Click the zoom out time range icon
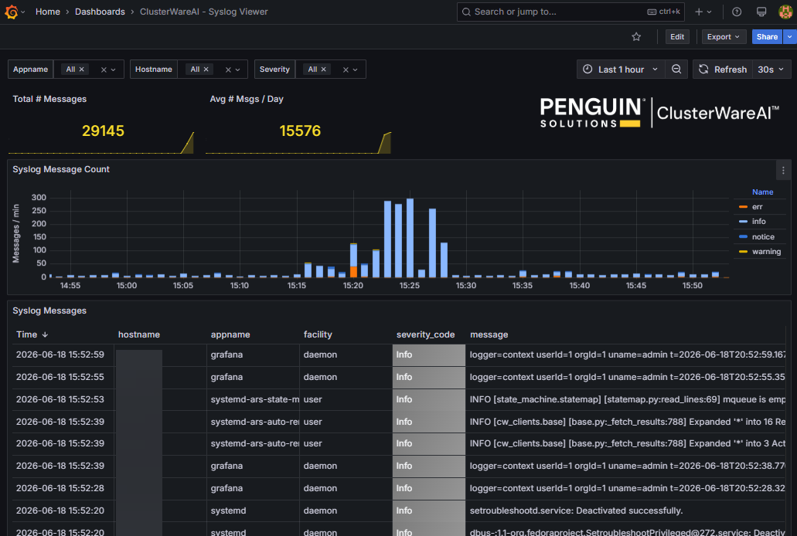797x536 pixels. 676,69
